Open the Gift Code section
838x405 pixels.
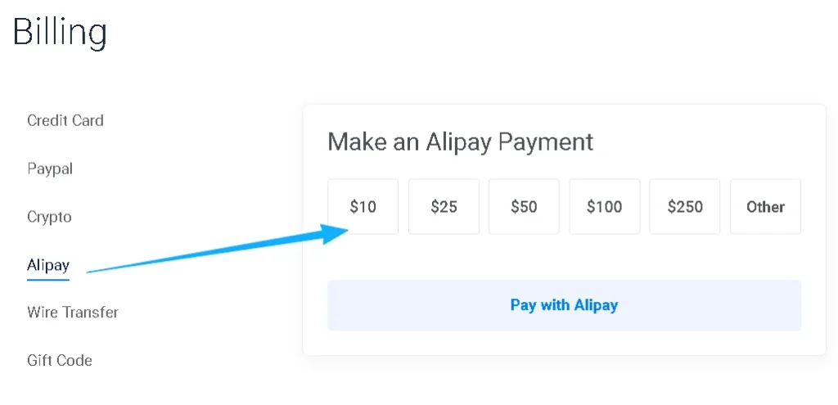point(60,360)
